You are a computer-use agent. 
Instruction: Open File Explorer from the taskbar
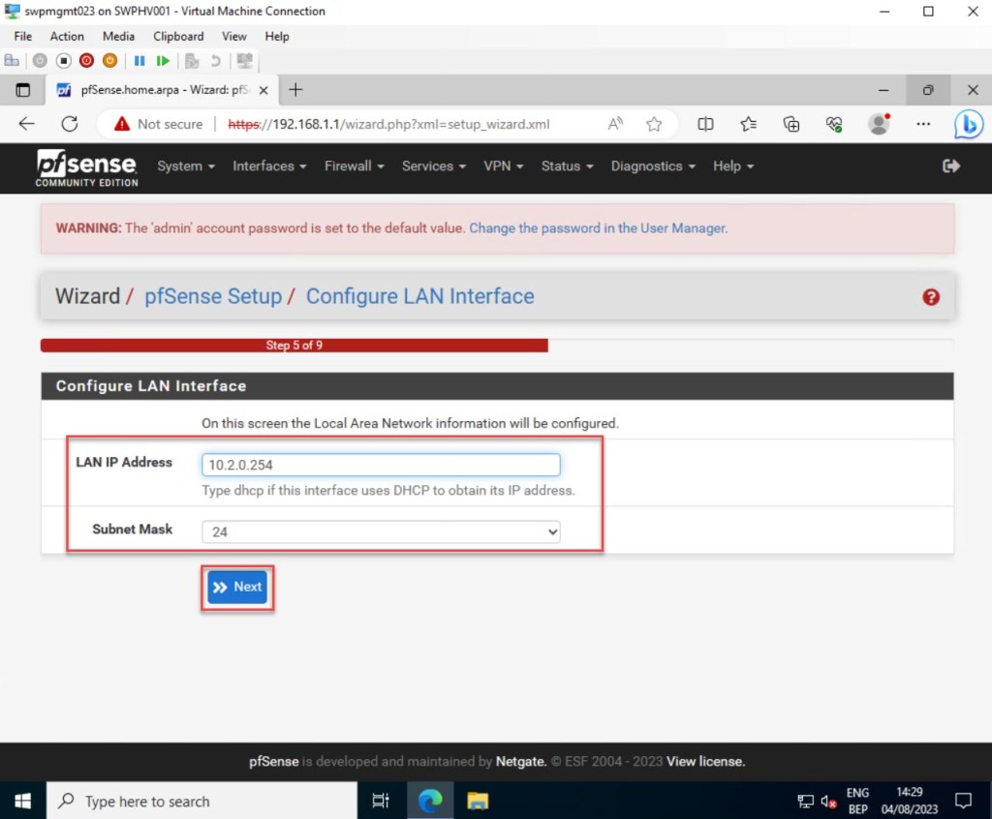click(x=478, y=801)
